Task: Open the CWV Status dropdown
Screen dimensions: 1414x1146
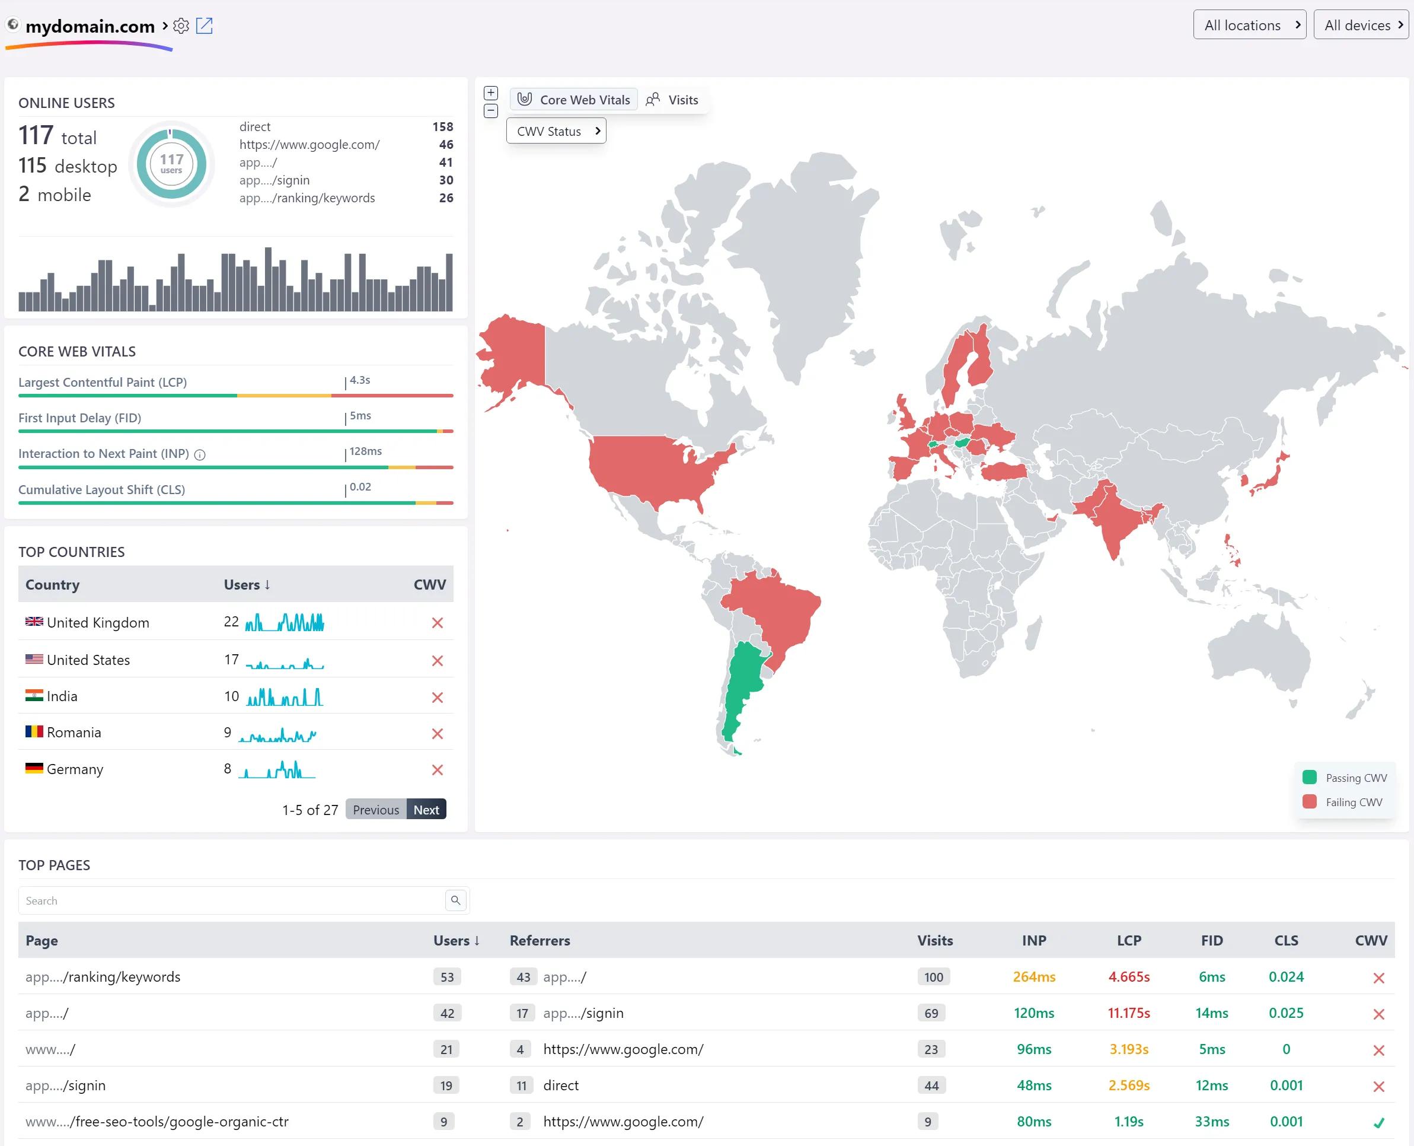Action: (556, 130)
